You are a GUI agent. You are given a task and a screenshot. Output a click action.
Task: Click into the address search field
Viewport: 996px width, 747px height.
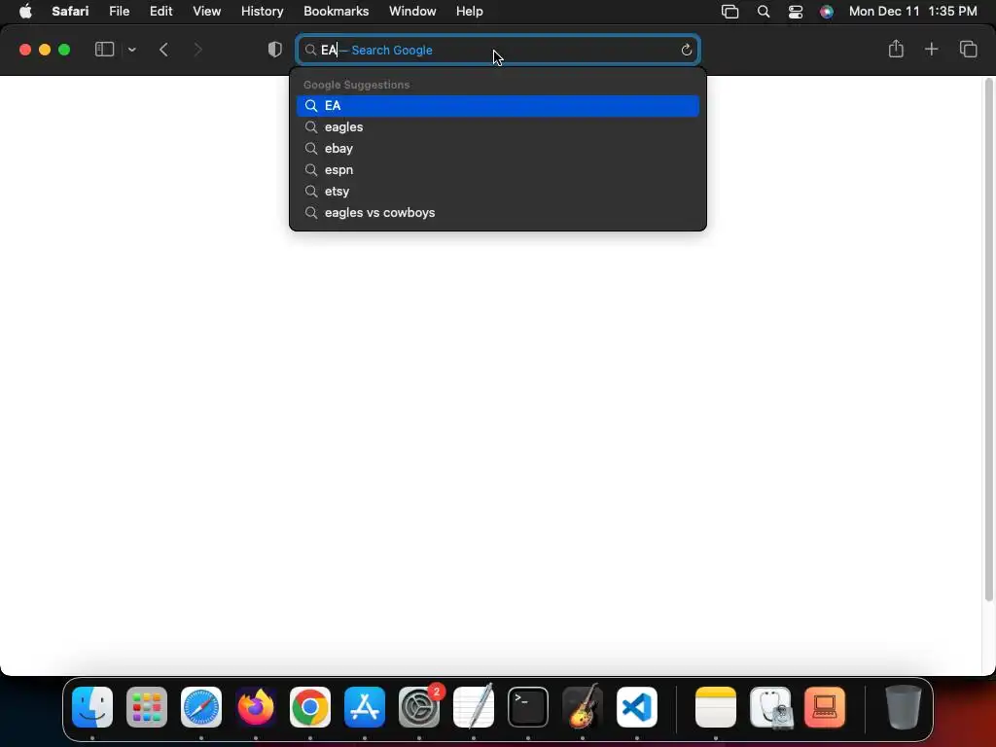pyautogui.click(x=498, y=50)
